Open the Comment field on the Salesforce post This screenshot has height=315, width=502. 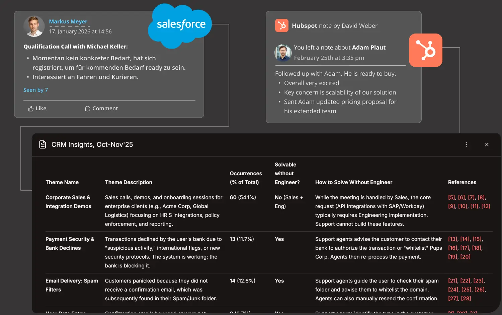[x=101, y=108]
